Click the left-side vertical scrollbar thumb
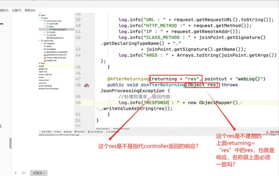This screenshot has height=176, width=279. [x=10, y=143]
